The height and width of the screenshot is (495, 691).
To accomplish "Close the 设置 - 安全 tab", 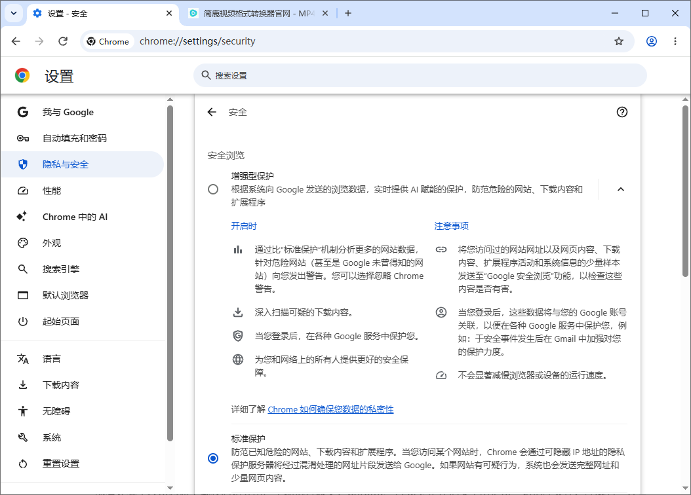I will pos(168,14).
